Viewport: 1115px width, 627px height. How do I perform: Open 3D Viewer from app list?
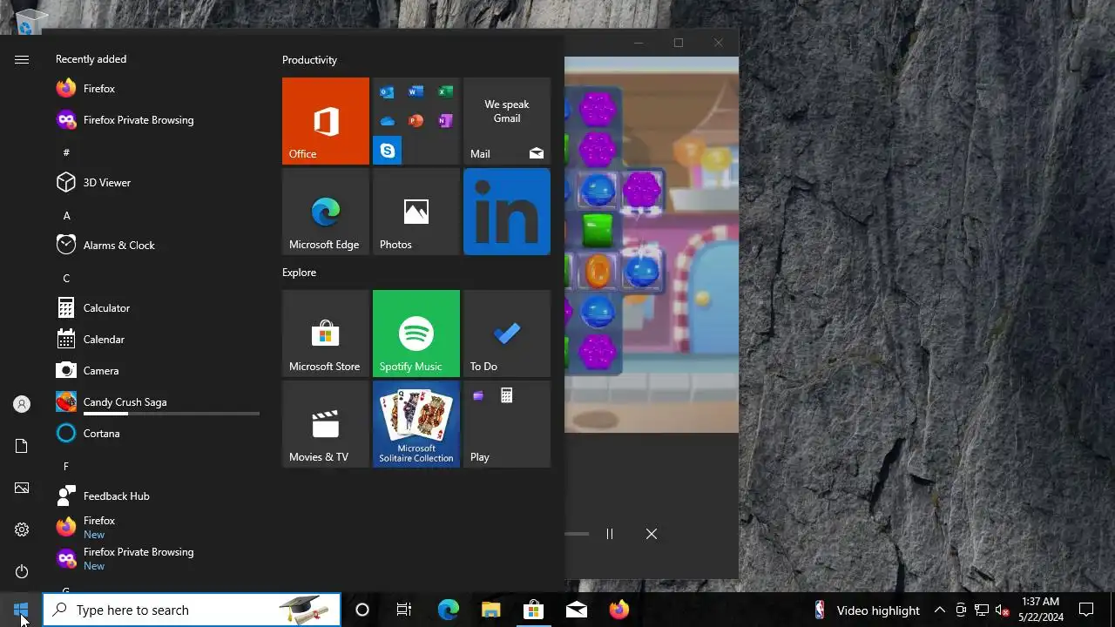(157, 183)
